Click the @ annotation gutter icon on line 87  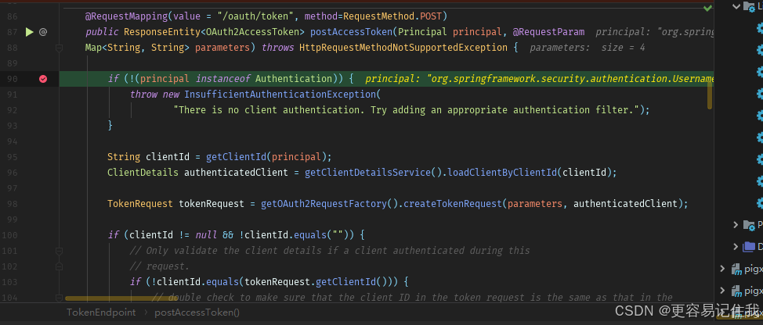(x=43, y=32)
